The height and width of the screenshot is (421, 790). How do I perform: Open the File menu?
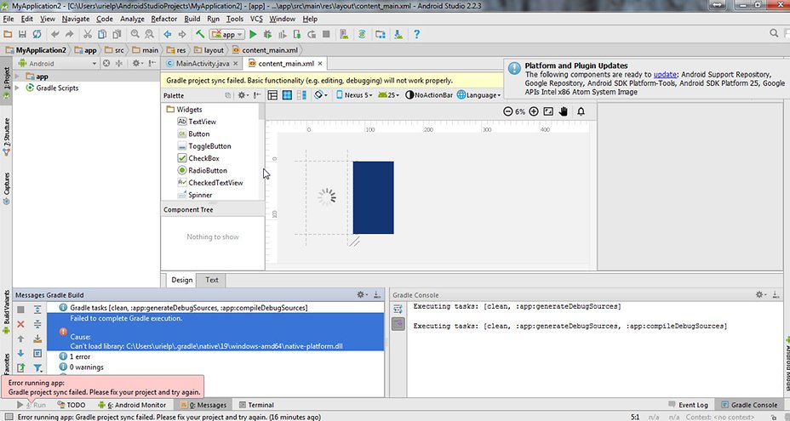pos(8,19)
